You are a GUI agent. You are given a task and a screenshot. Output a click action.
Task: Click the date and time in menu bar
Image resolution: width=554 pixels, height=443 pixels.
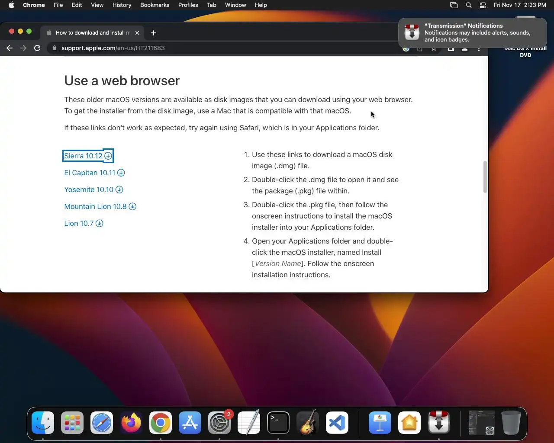tap(520, 5)
